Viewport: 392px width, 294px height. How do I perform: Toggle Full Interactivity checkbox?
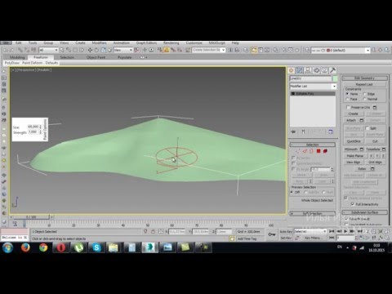coord(353,204)
